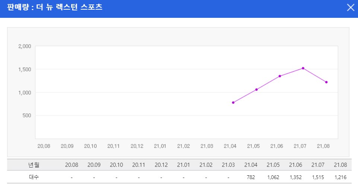
Task: Click the 년월 row header
Action: pos(34,165)
